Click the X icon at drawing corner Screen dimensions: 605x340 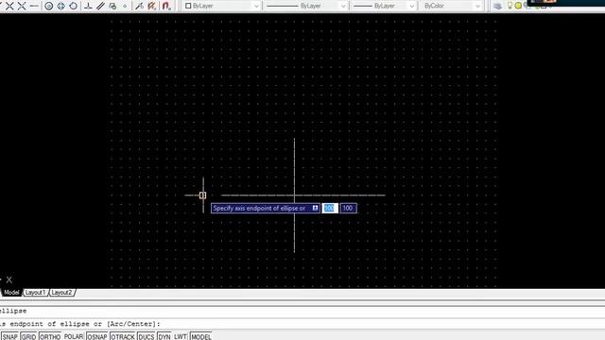pyautogui.click(x=9, y=280)
